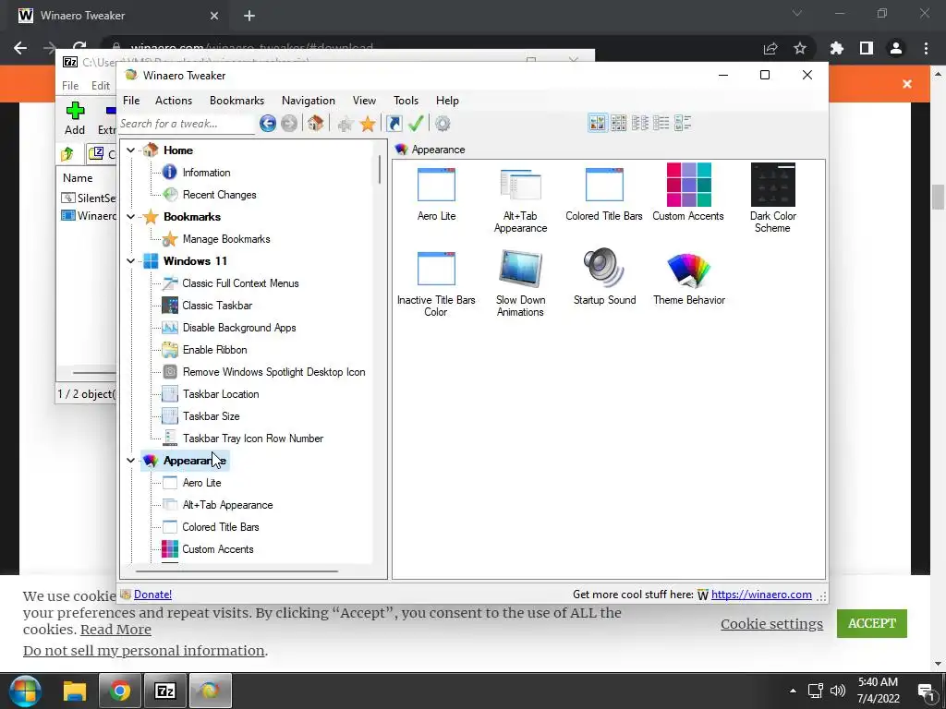
Task: Click the Donate! link
Action: coord(152,595)
